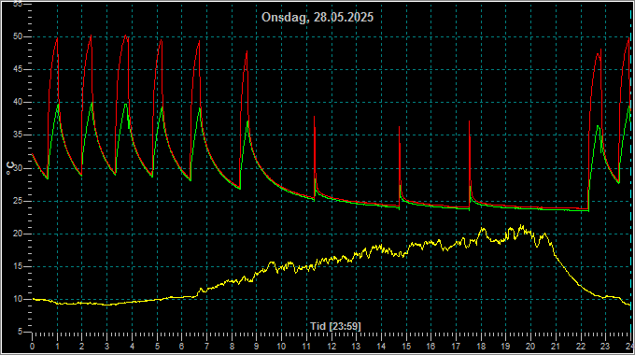Select hour 6 on the time axis
Viewport: 635px width, 355px height.
coord(181,347)
